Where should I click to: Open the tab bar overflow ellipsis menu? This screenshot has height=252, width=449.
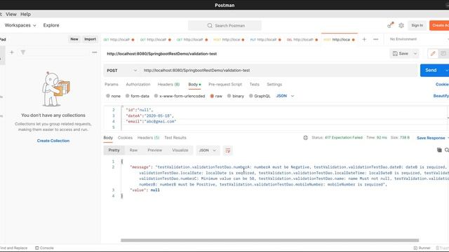click(376, 39)
